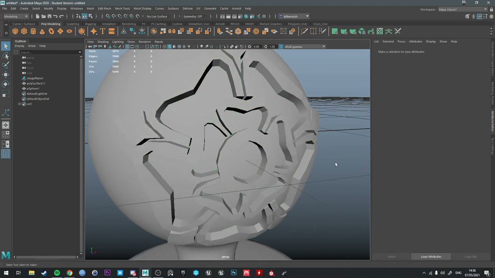Expand the set1 node in Outliner
Screen dimensions: 495x278
coord(19,104)
